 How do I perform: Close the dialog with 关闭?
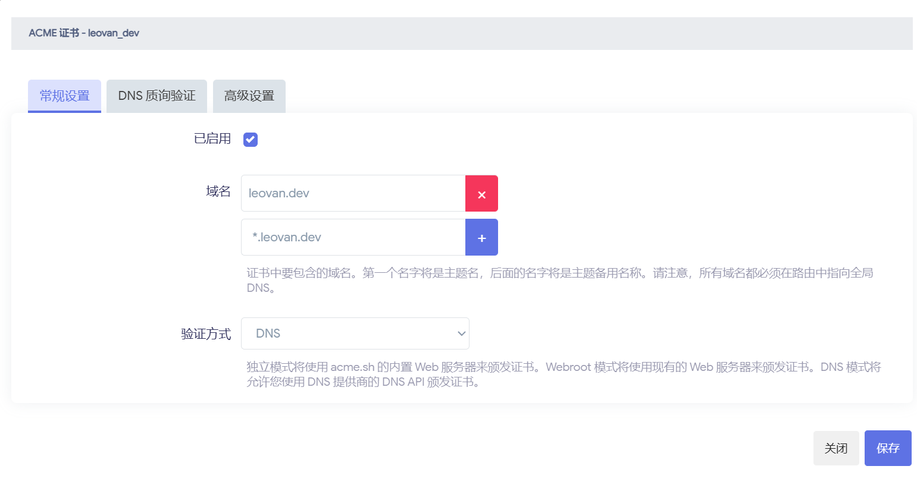[x=835, y=448]
